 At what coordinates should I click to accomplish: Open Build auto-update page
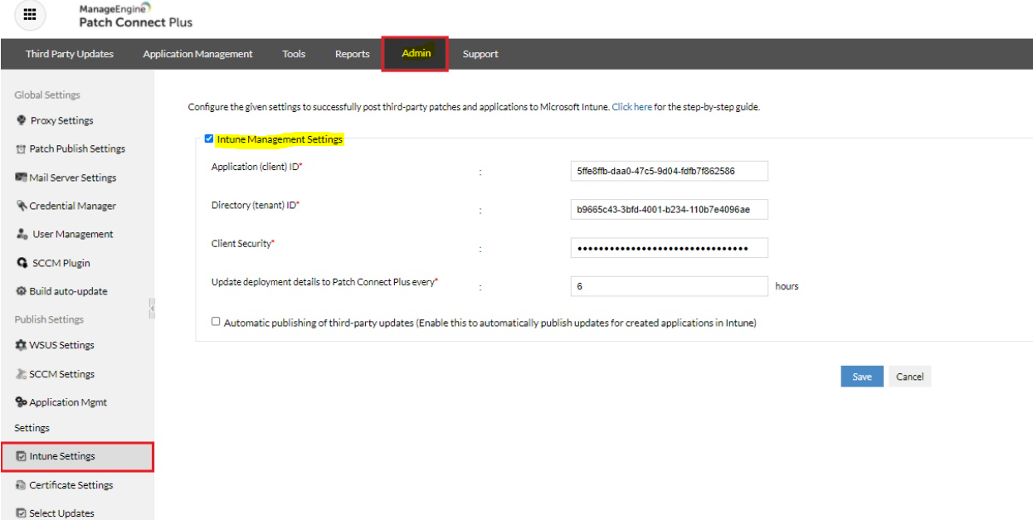[69, 291]
